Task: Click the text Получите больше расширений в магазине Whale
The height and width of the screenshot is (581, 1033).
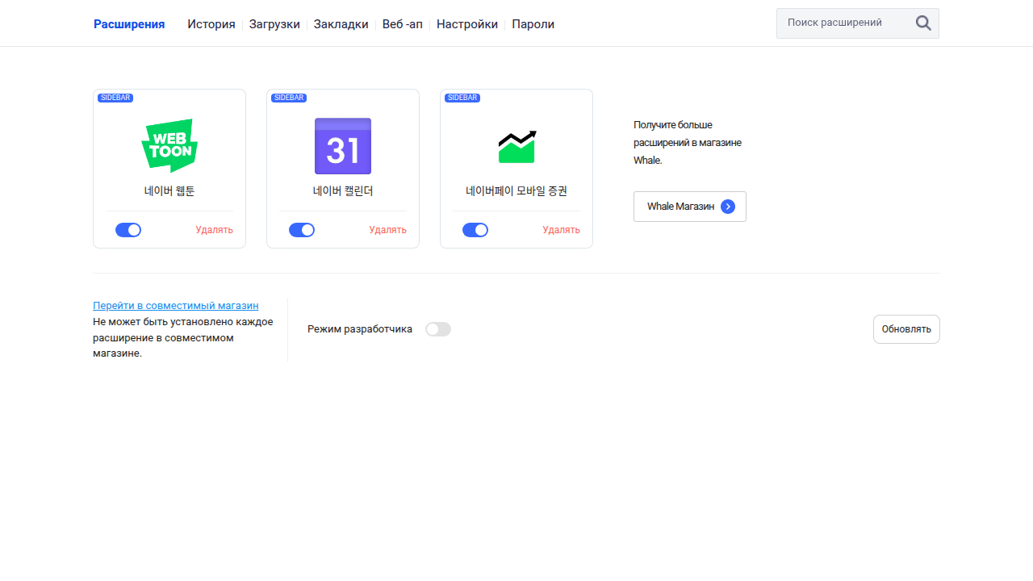Action: pyautogui.click(x=688, y=143)
